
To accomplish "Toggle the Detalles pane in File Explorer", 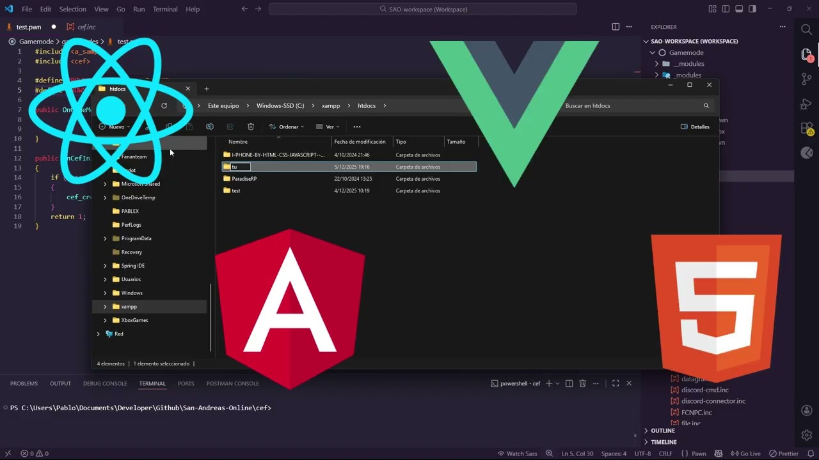I will tap(696, 126).
